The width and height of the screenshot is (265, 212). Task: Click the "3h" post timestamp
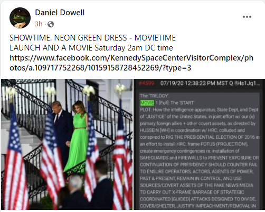click(39, 24)
